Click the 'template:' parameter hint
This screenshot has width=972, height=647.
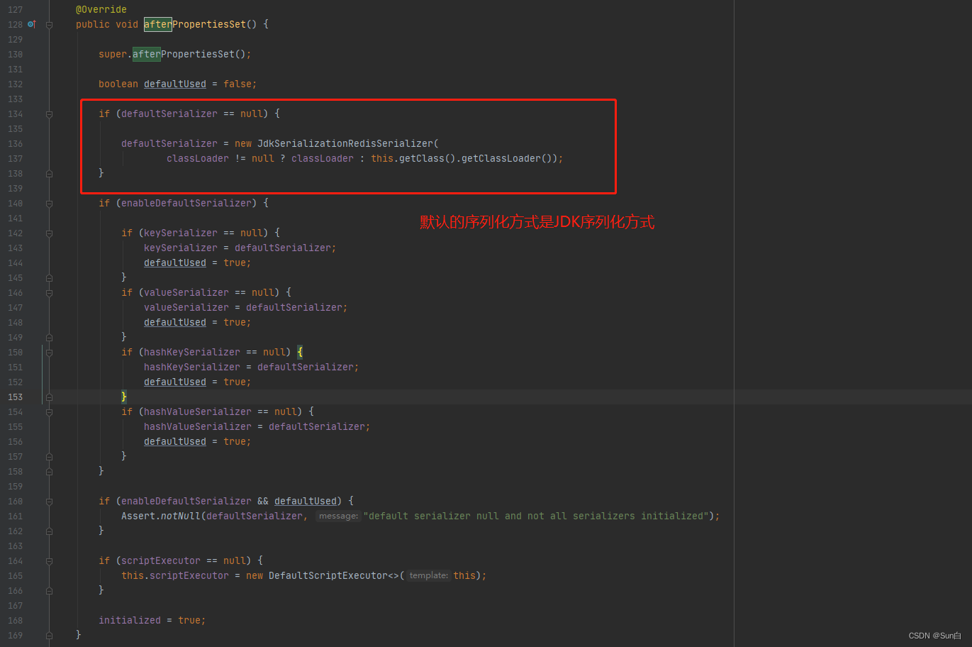pos(428,575)
